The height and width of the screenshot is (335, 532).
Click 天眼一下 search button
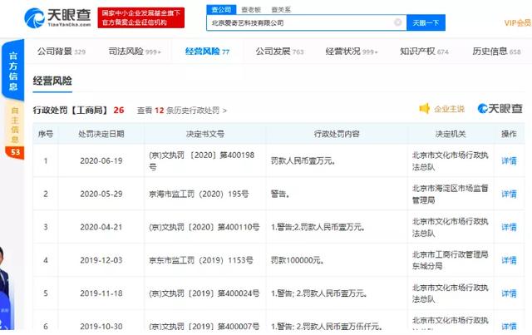426,22
